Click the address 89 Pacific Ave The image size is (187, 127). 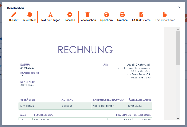(141, 71)
